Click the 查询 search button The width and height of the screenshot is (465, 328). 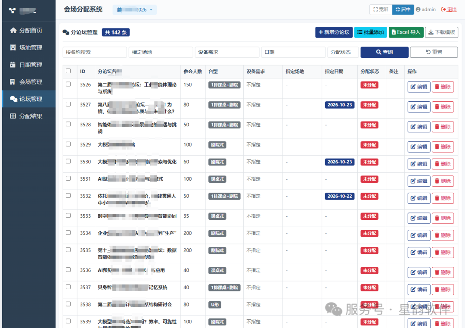[384, 52]
